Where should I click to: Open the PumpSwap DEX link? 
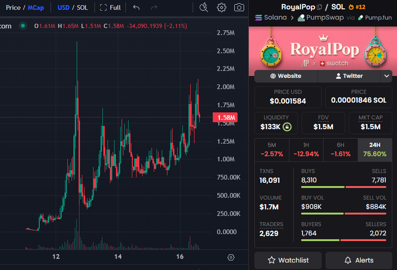320,17
